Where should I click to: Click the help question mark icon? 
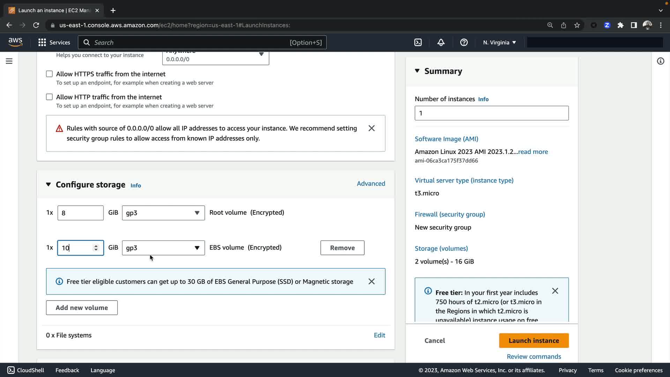click(x=464, y=43)
